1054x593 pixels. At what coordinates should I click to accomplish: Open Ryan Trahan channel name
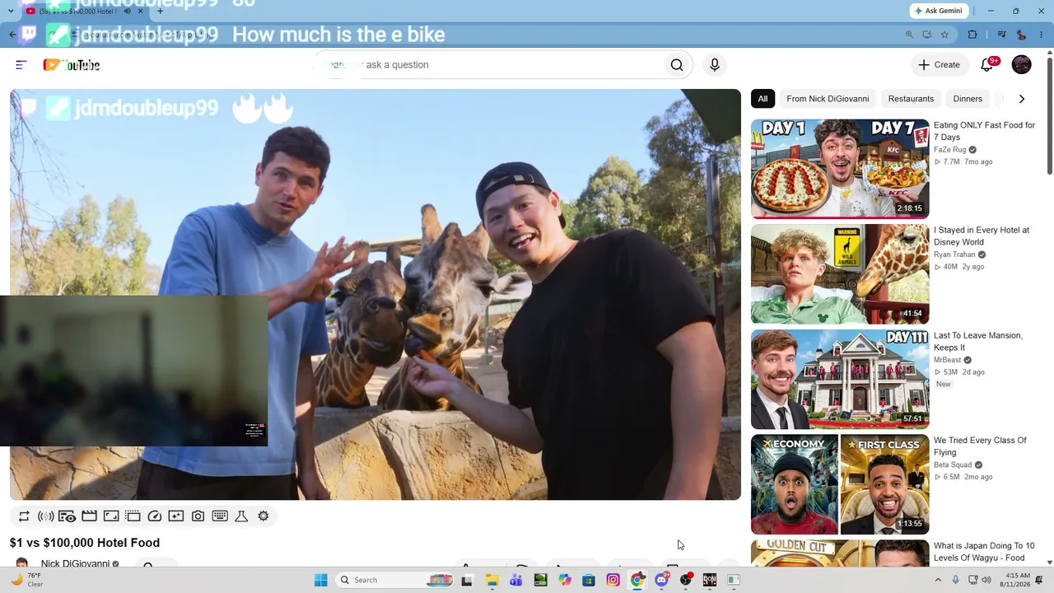(x=954, y=254)
